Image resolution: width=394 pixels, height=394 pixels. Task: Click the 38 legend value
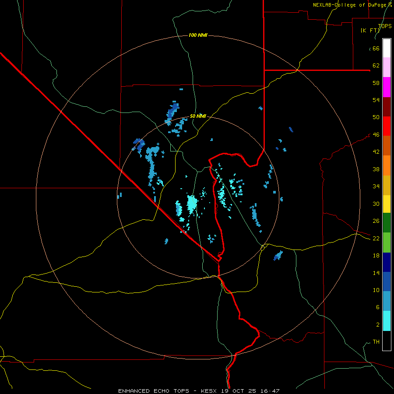coord(376,169)
